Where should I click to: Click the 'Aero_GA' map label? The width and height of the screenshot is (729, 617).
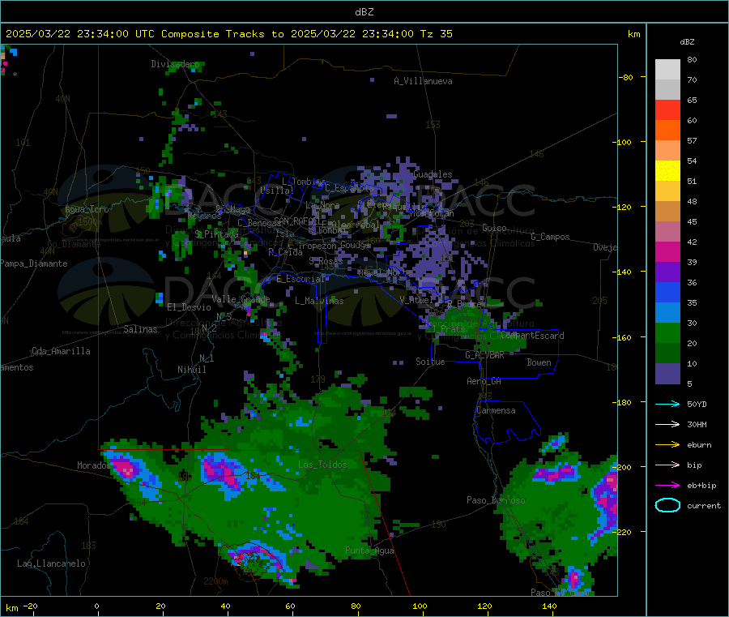click(x=484, y=381)
